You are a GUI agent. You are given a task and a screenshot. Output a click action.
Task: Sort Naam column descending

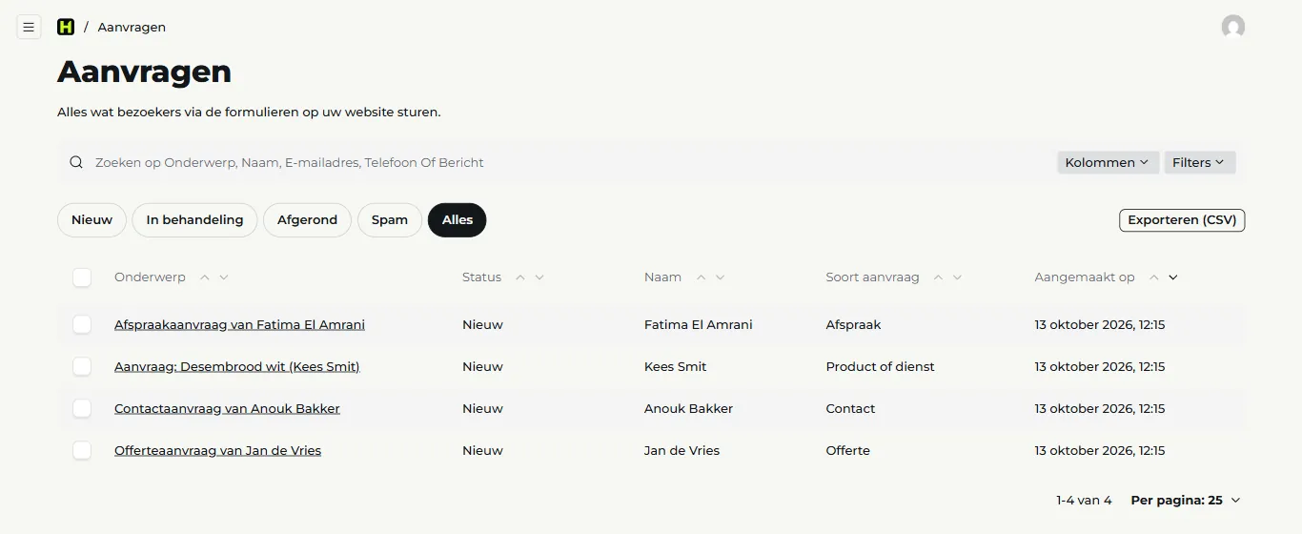[721, 277]
